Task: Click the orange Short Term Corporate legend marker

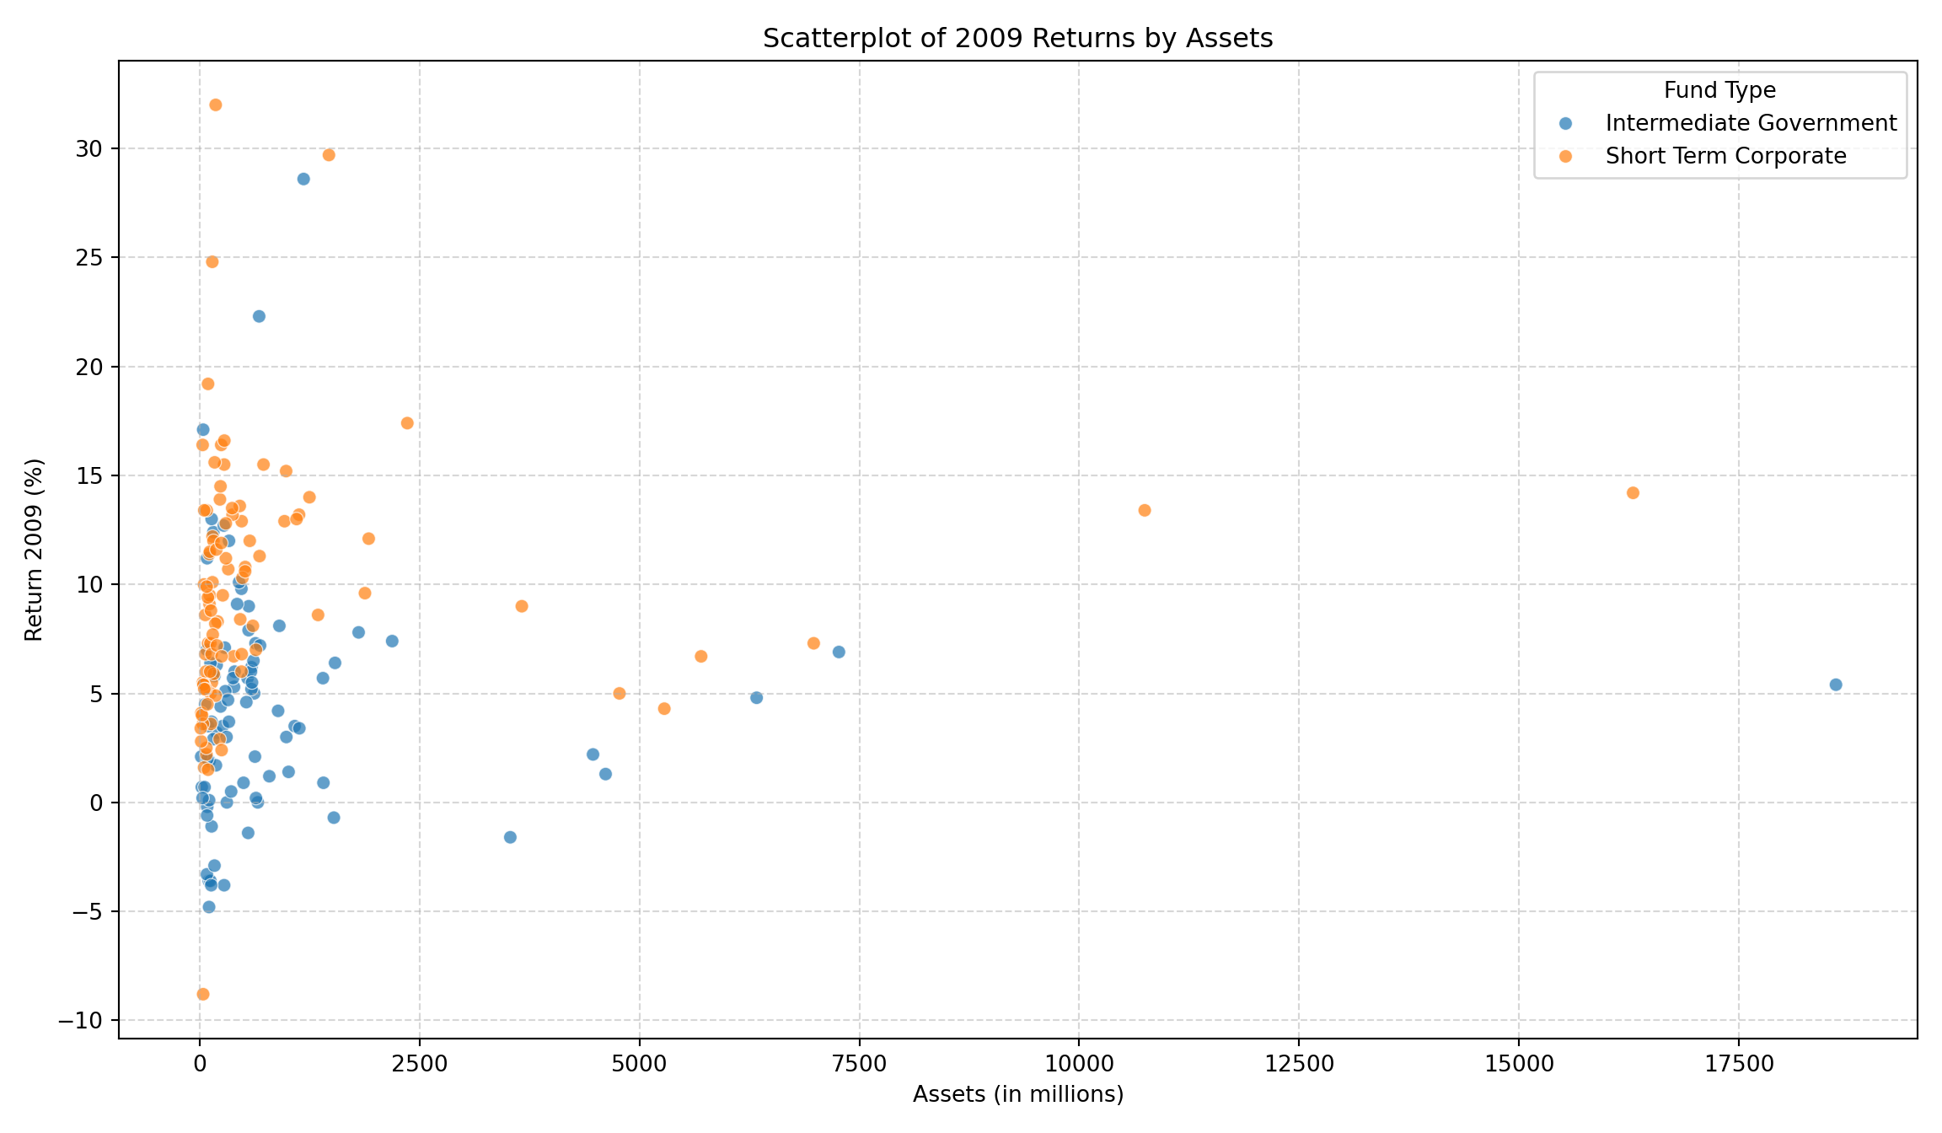Action: (x=1565, y=157)
